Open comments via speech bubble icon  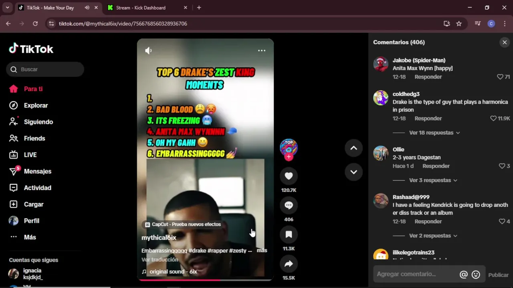point(289,205)
